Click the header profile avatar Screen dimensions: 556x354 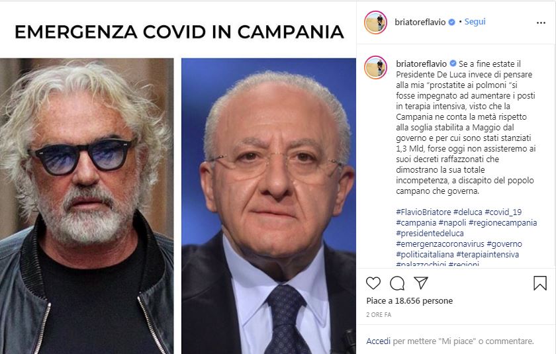375,22
